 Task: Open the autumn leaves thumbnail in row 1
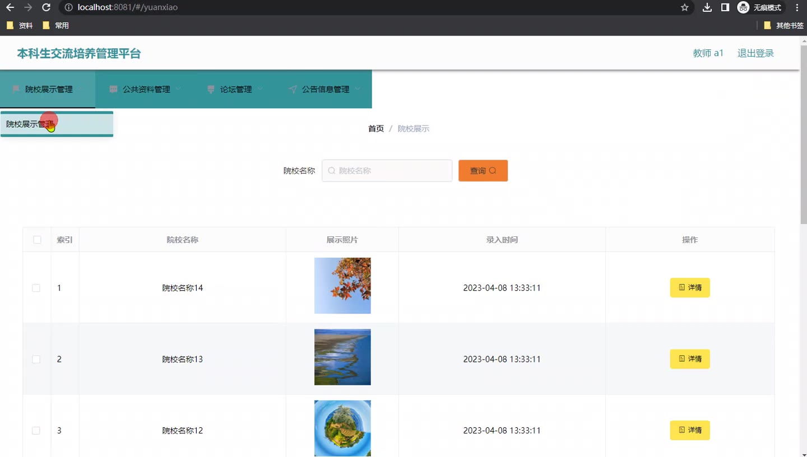[x=342, y=286]
